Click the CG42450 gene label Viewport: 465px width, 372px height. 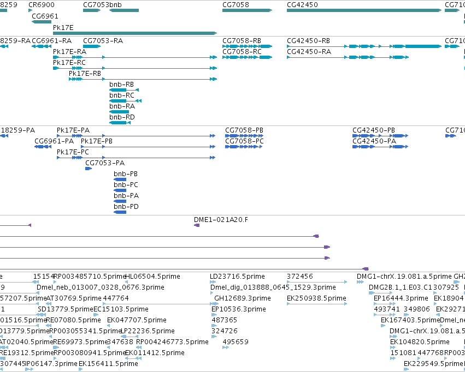click(302, 5)
